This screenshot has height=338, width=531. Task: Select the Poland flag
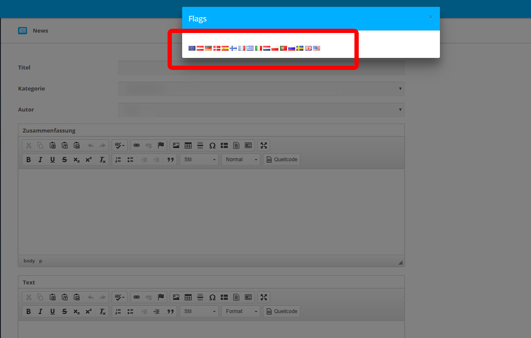(x=275, y=48)
